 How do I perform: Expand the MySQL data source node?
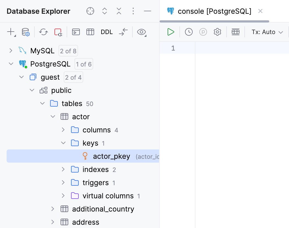click(x=11, y=51)
